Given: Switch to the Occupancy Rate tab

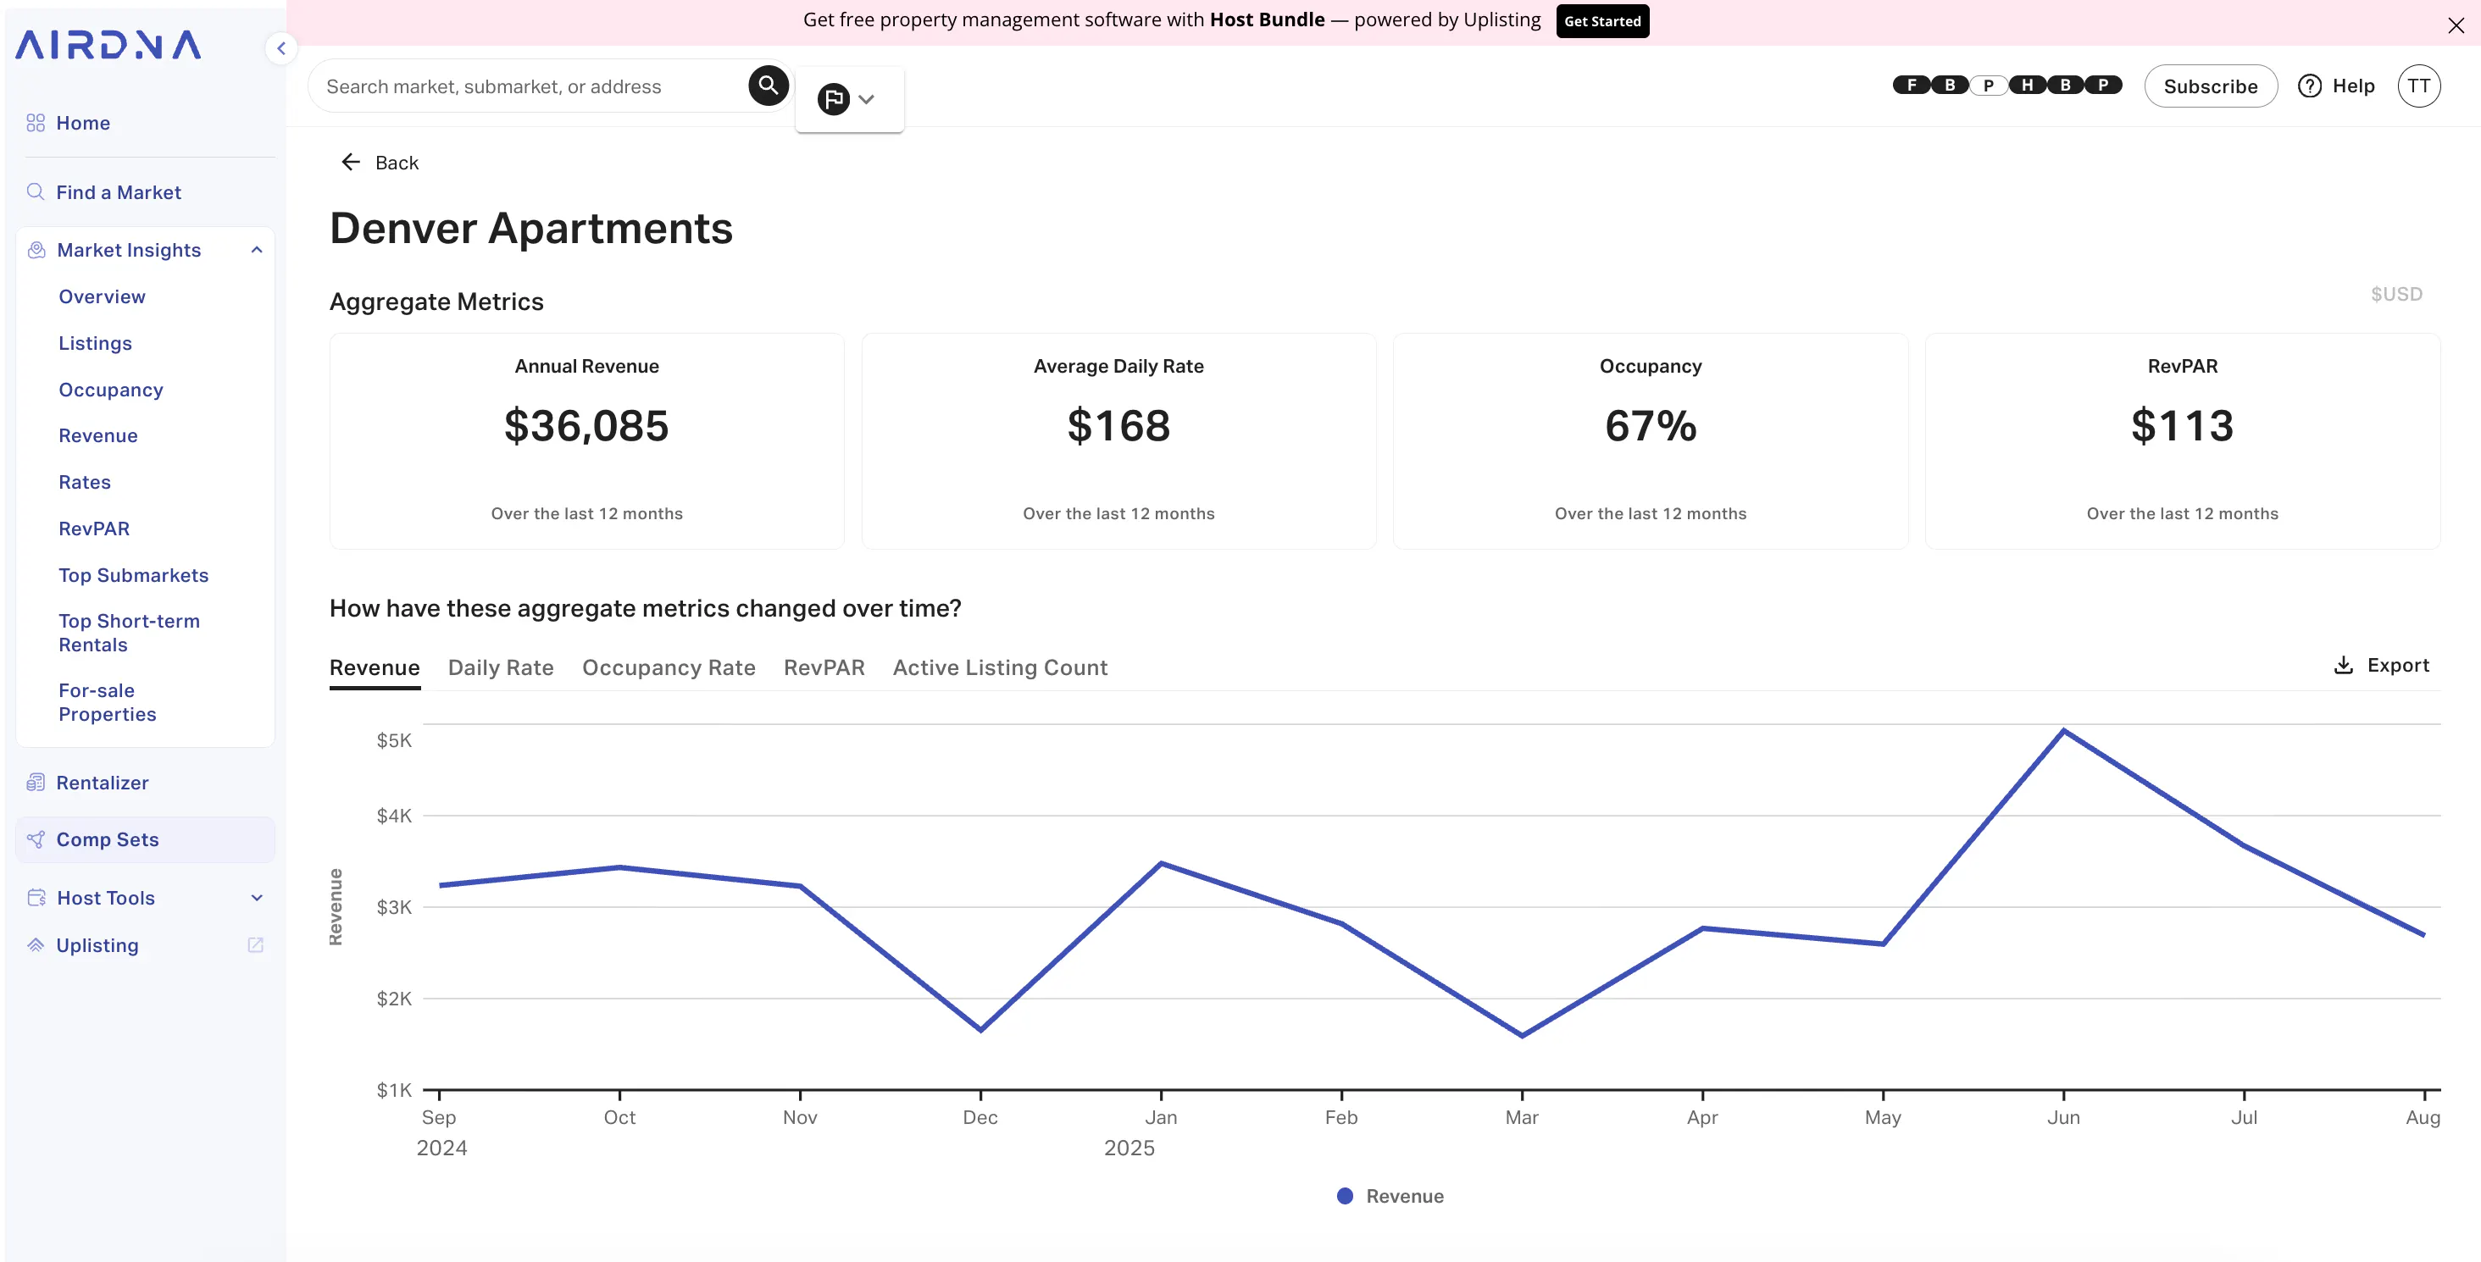Looking at the screenshot, I should [669, 668].
